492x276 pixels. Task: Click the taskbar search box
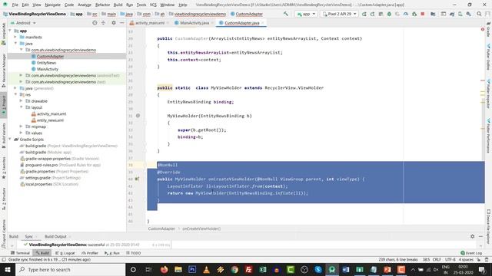coord(70,269)
